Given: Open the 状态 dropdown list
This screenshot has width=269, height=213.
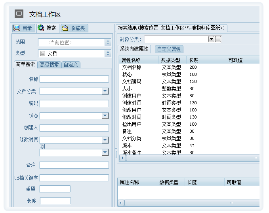Looking at the screenshot, I should 105,116.
